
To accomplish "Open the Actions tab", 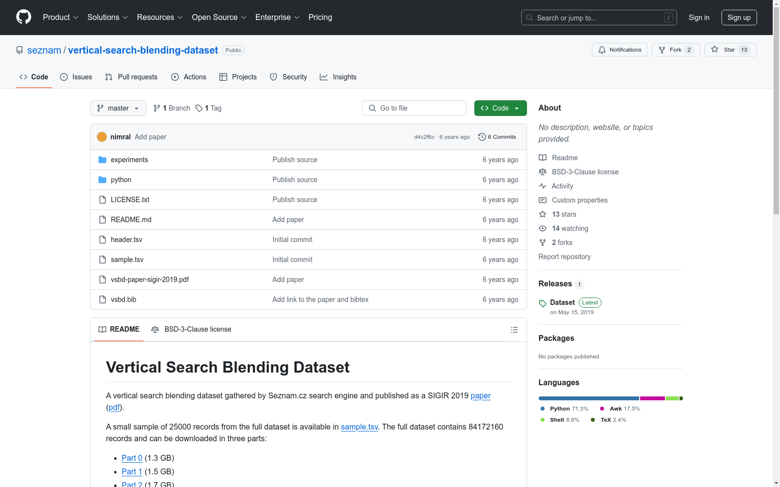I will pyautogui.click(x=189, y=77).
